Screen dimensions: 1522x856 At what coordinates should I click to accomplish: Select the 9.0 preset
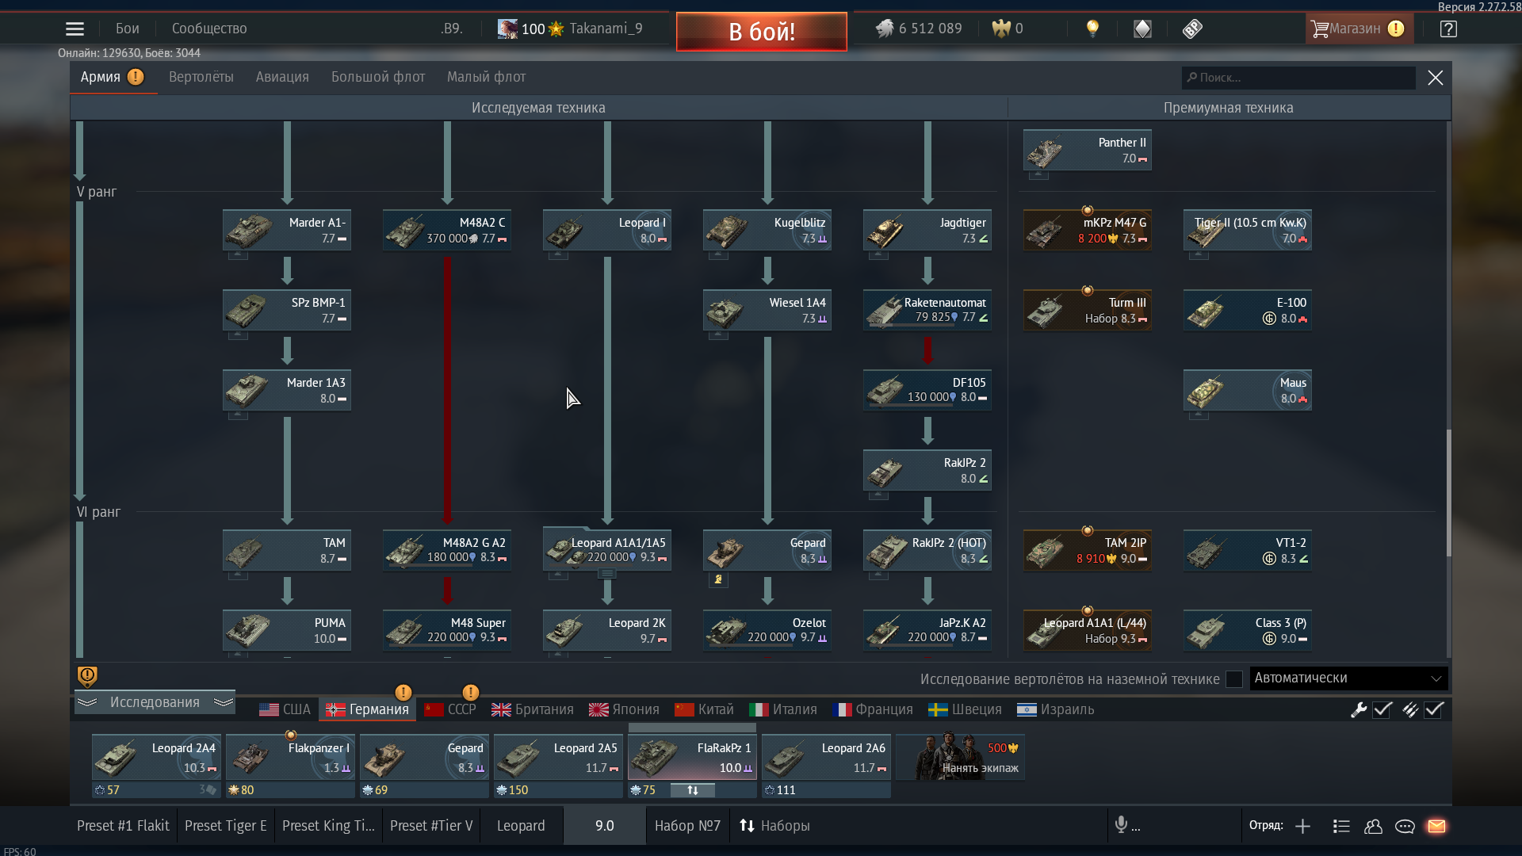(x=604, y=826)
